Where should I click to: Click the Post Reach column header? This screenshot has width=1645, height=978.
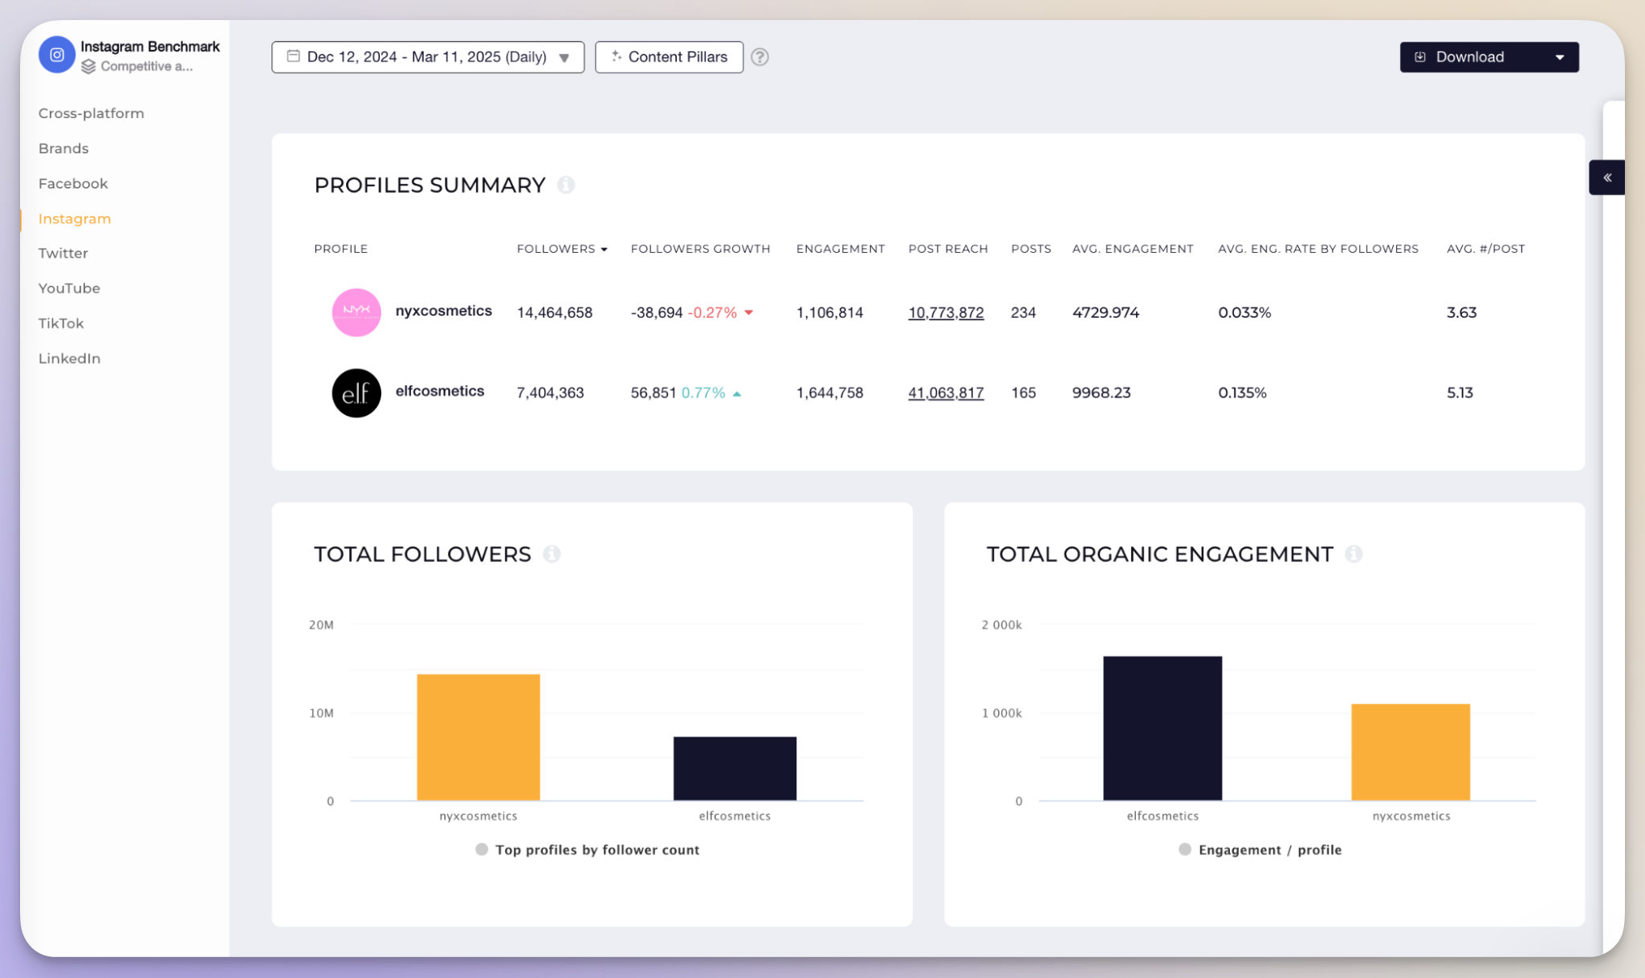[948, 249]
